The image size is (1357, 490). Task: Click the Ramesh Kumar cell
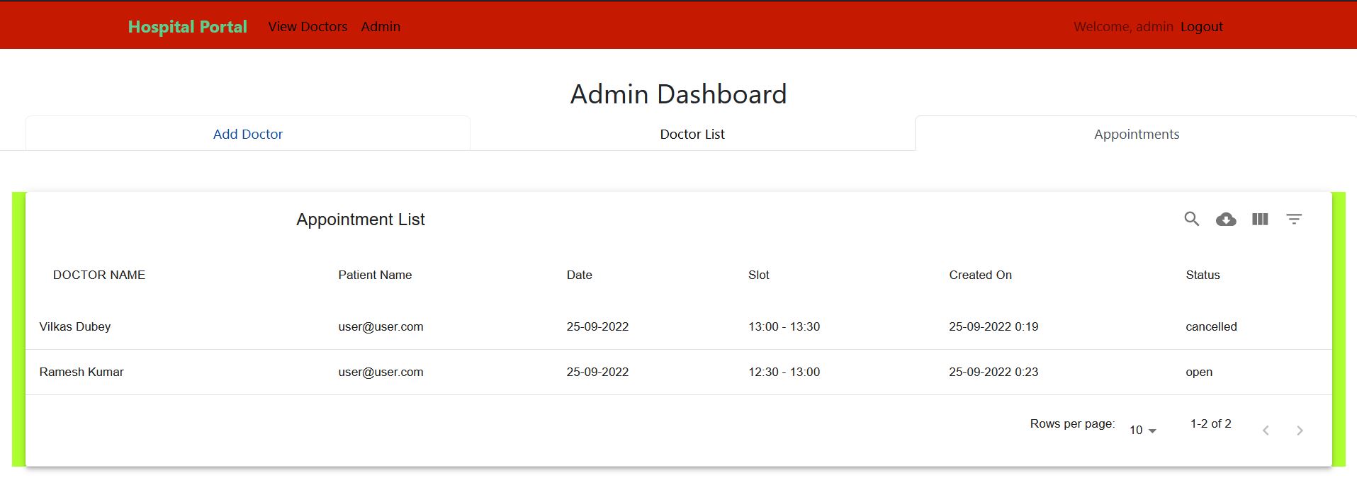point(81,372)
